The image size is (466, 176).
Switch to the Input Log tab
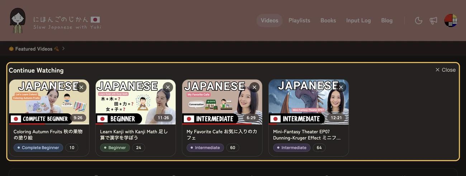point(358,20)
